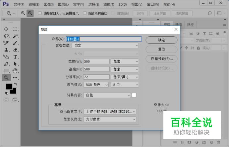Open the height unit dropdown
229x147 pixels.
(125, 69)
